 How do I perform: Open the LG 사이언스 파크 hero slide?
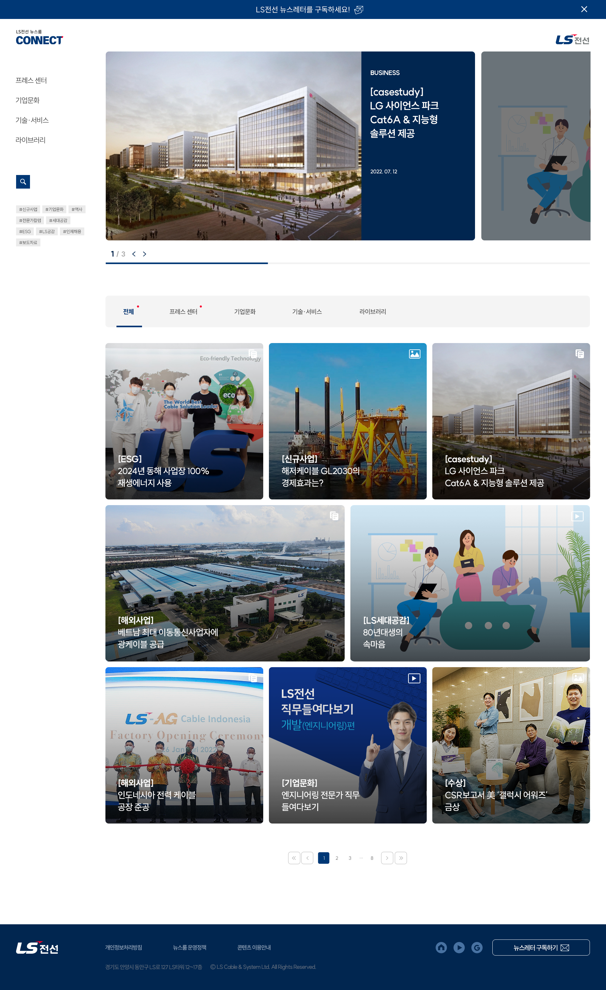click(x=290, y=146)
